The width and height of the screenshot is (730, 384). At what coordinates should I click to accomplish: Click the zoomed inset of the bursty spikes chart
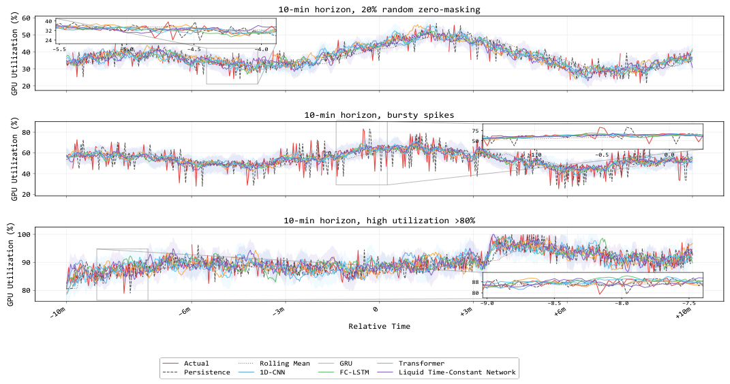coord(593,137)
